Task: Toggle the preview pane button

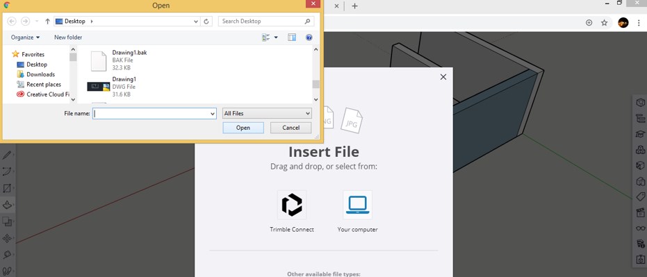Action: pos(292,37)
